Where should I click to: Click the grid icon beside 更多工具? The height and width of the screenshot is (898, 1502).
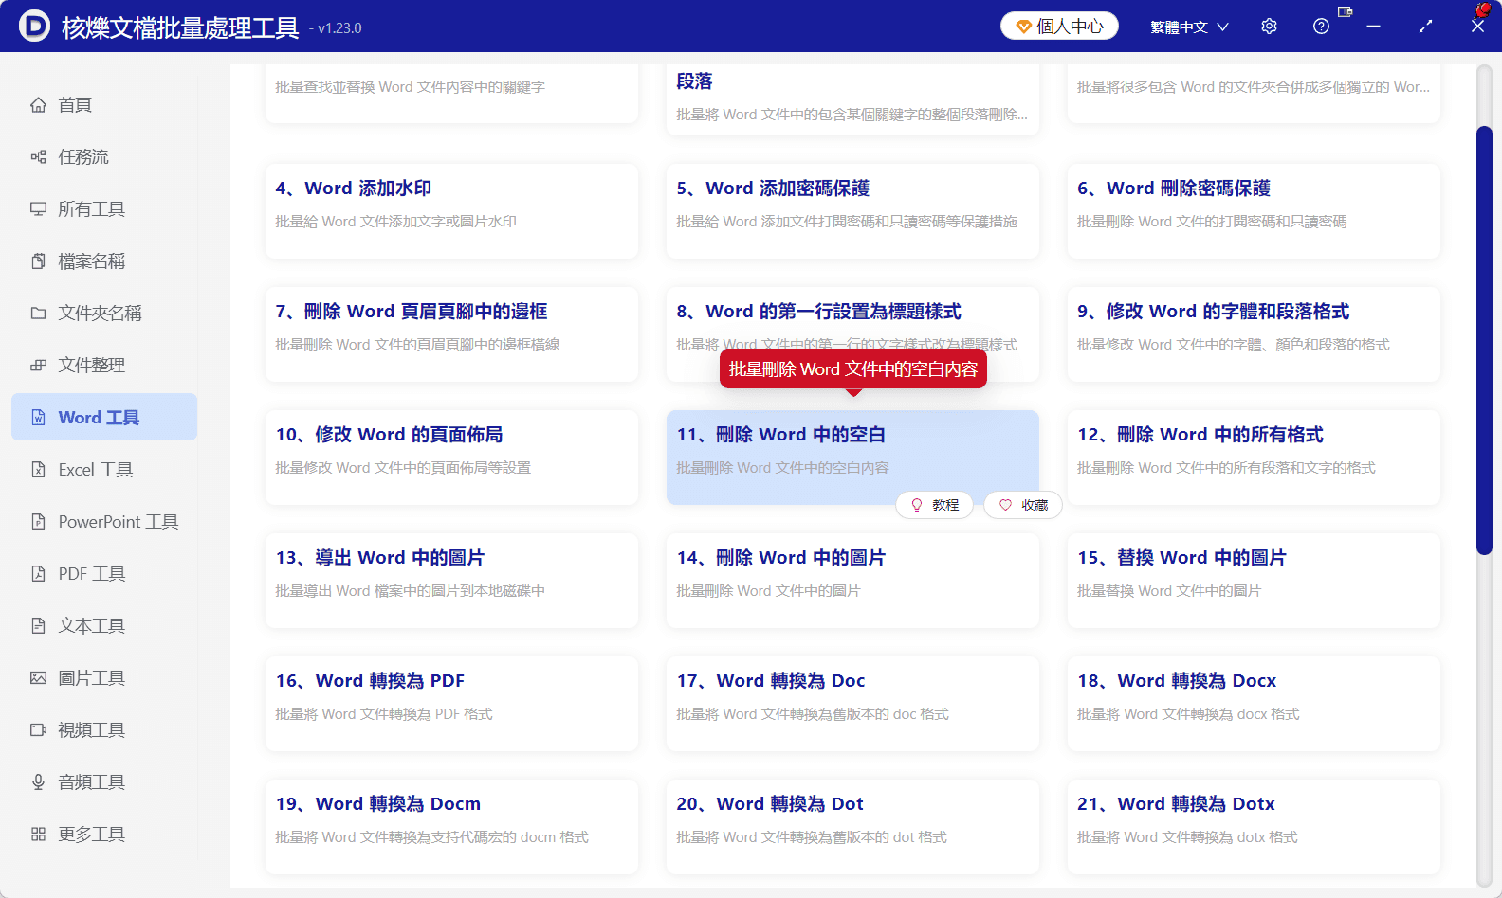tap(38, 835)
